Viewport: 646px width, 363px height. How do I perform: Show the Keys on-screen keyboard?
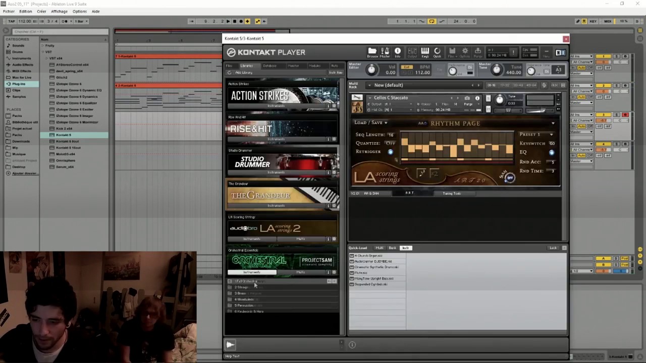[x=425, y=52]
